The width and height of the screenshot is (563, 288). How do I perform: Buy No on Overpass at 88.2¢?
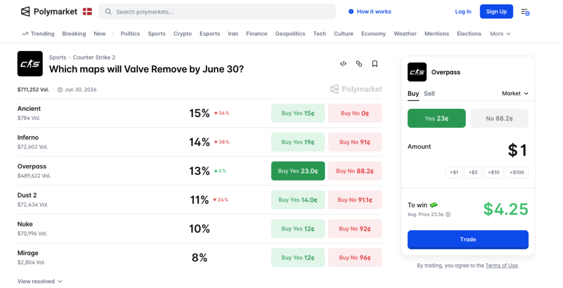[x=355, y=171]
